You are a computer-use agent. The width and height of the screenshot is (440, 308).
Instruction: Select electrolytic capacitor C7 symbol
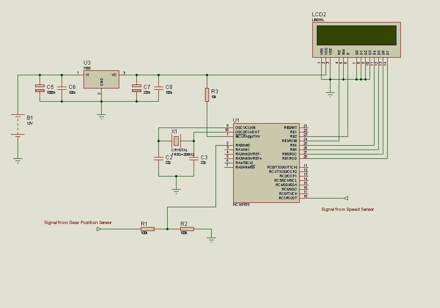(x=137, y=88)
